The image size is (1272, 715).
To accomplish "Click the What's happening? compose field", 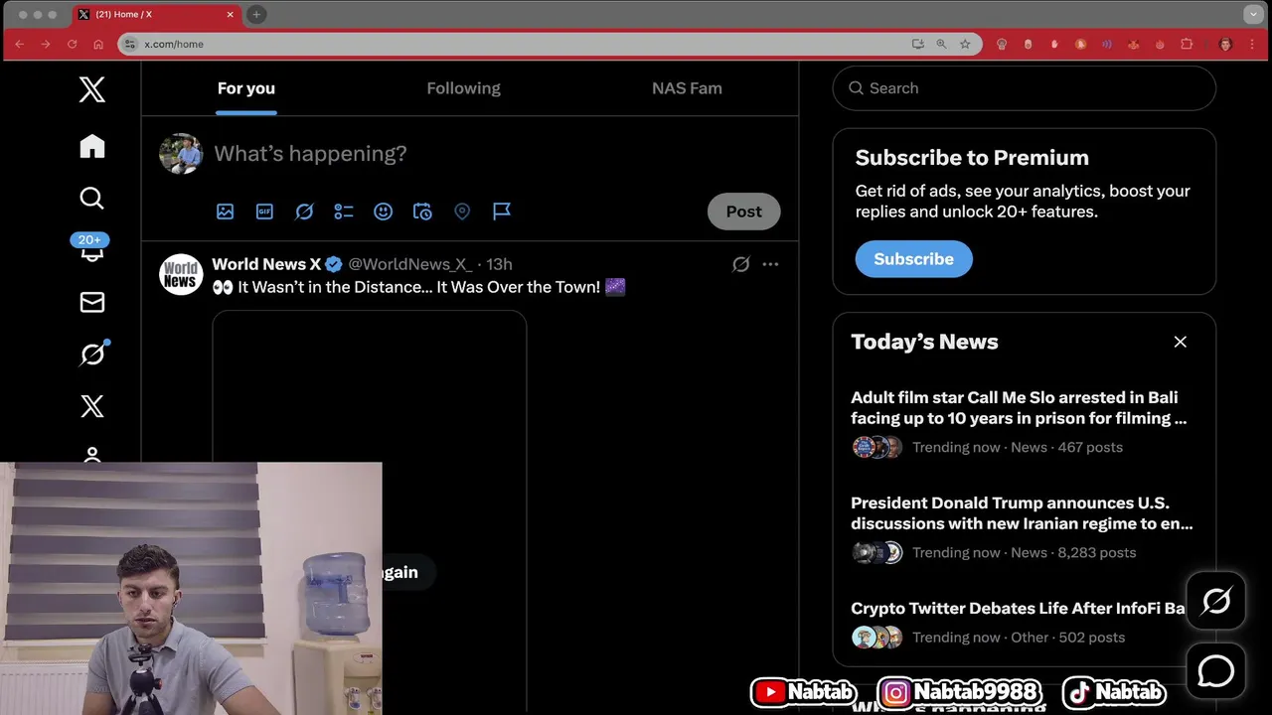I will click(310, 154).
